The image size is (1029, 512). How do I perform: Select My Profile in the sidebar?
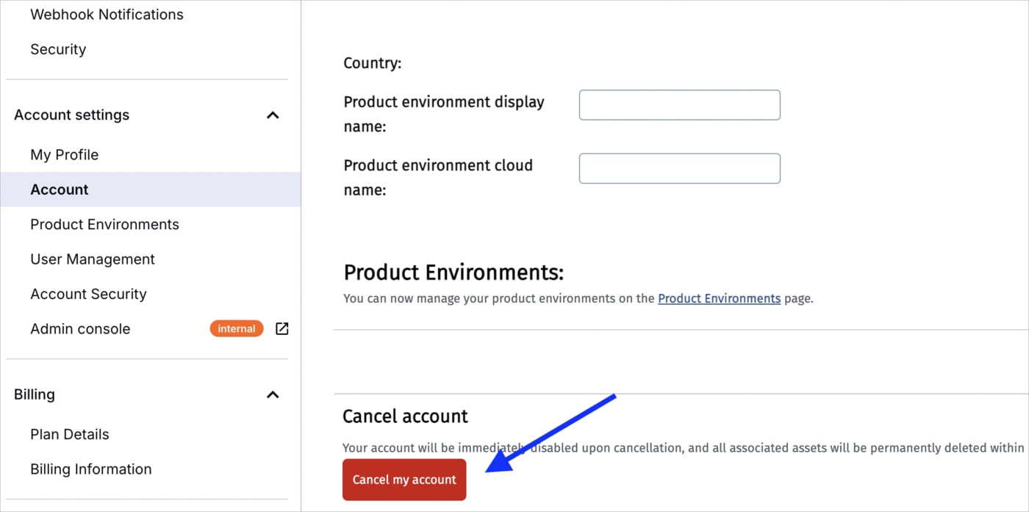click(x=65, y=154)
